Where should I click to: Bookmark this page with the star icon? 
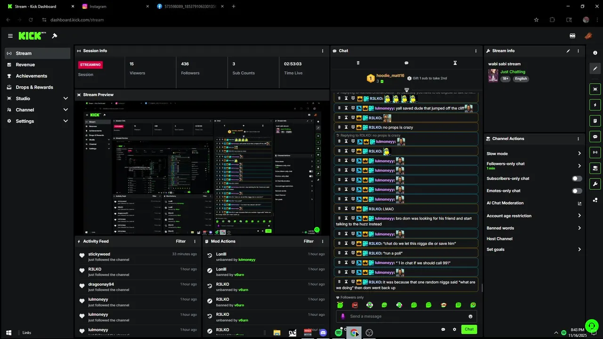click(x=536, y=20)
